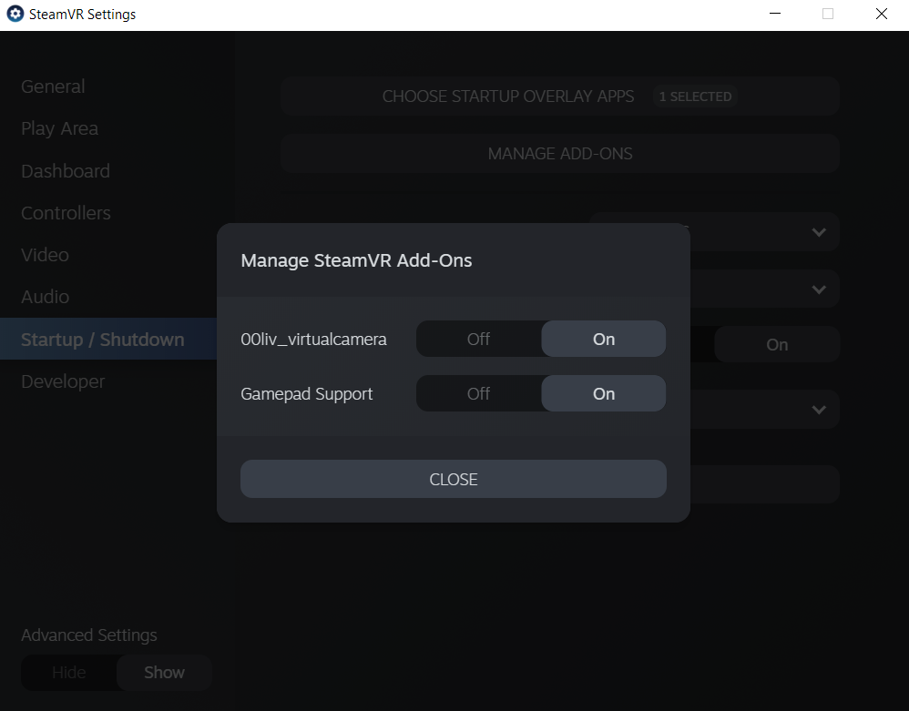Turn on 00liv_virtualcamera add-on
The height and width of the screenshot is (711, 909).
click(x=604, y=339)
